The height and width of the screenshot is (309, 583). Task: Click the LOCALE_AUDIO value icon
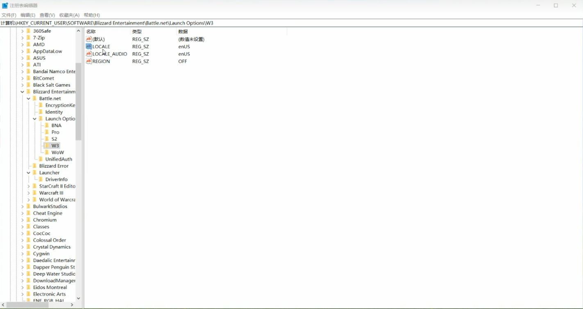[88, 54]
